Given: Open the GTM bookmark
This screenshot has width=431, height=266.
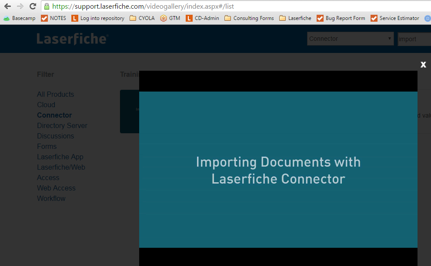Looking at the screenshot, I should coord(170,18).
